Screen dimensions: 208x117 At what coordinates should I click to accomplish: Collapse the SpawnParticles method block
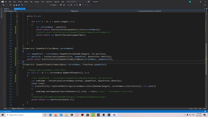pos(17,48)
